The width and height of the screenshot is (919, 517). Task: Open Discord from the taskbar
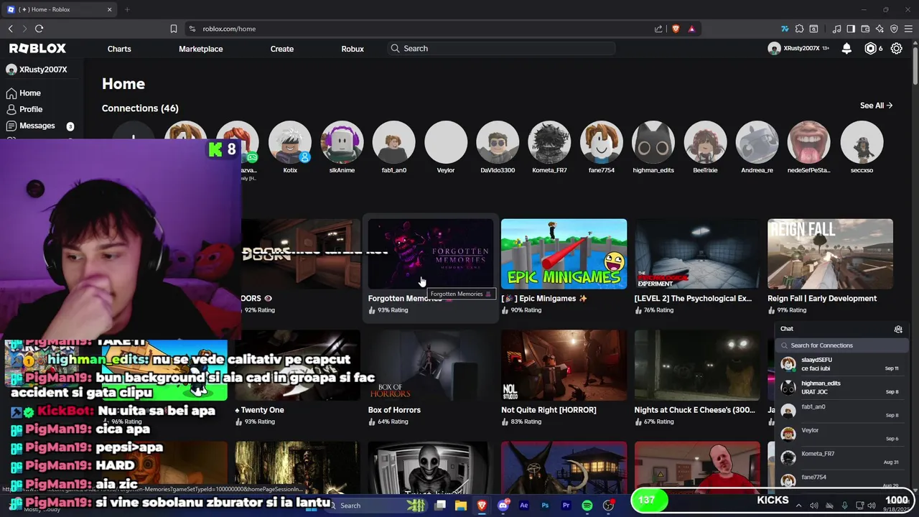(x=503, y=506)
